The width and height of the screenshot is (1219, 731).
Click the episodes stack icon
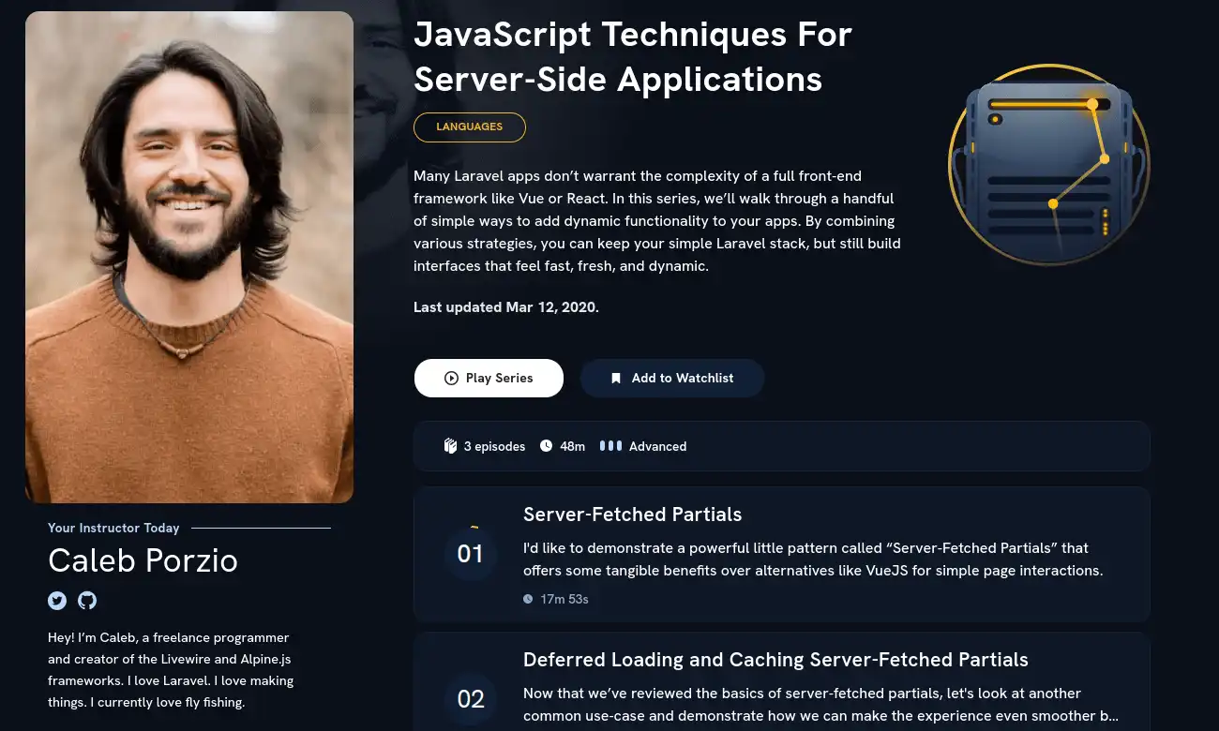click(x=450, y=446)
